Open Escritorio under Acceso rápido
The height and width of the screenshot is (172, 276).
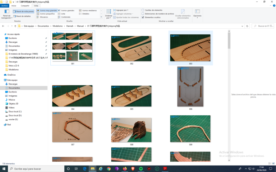tap(13, 38)
